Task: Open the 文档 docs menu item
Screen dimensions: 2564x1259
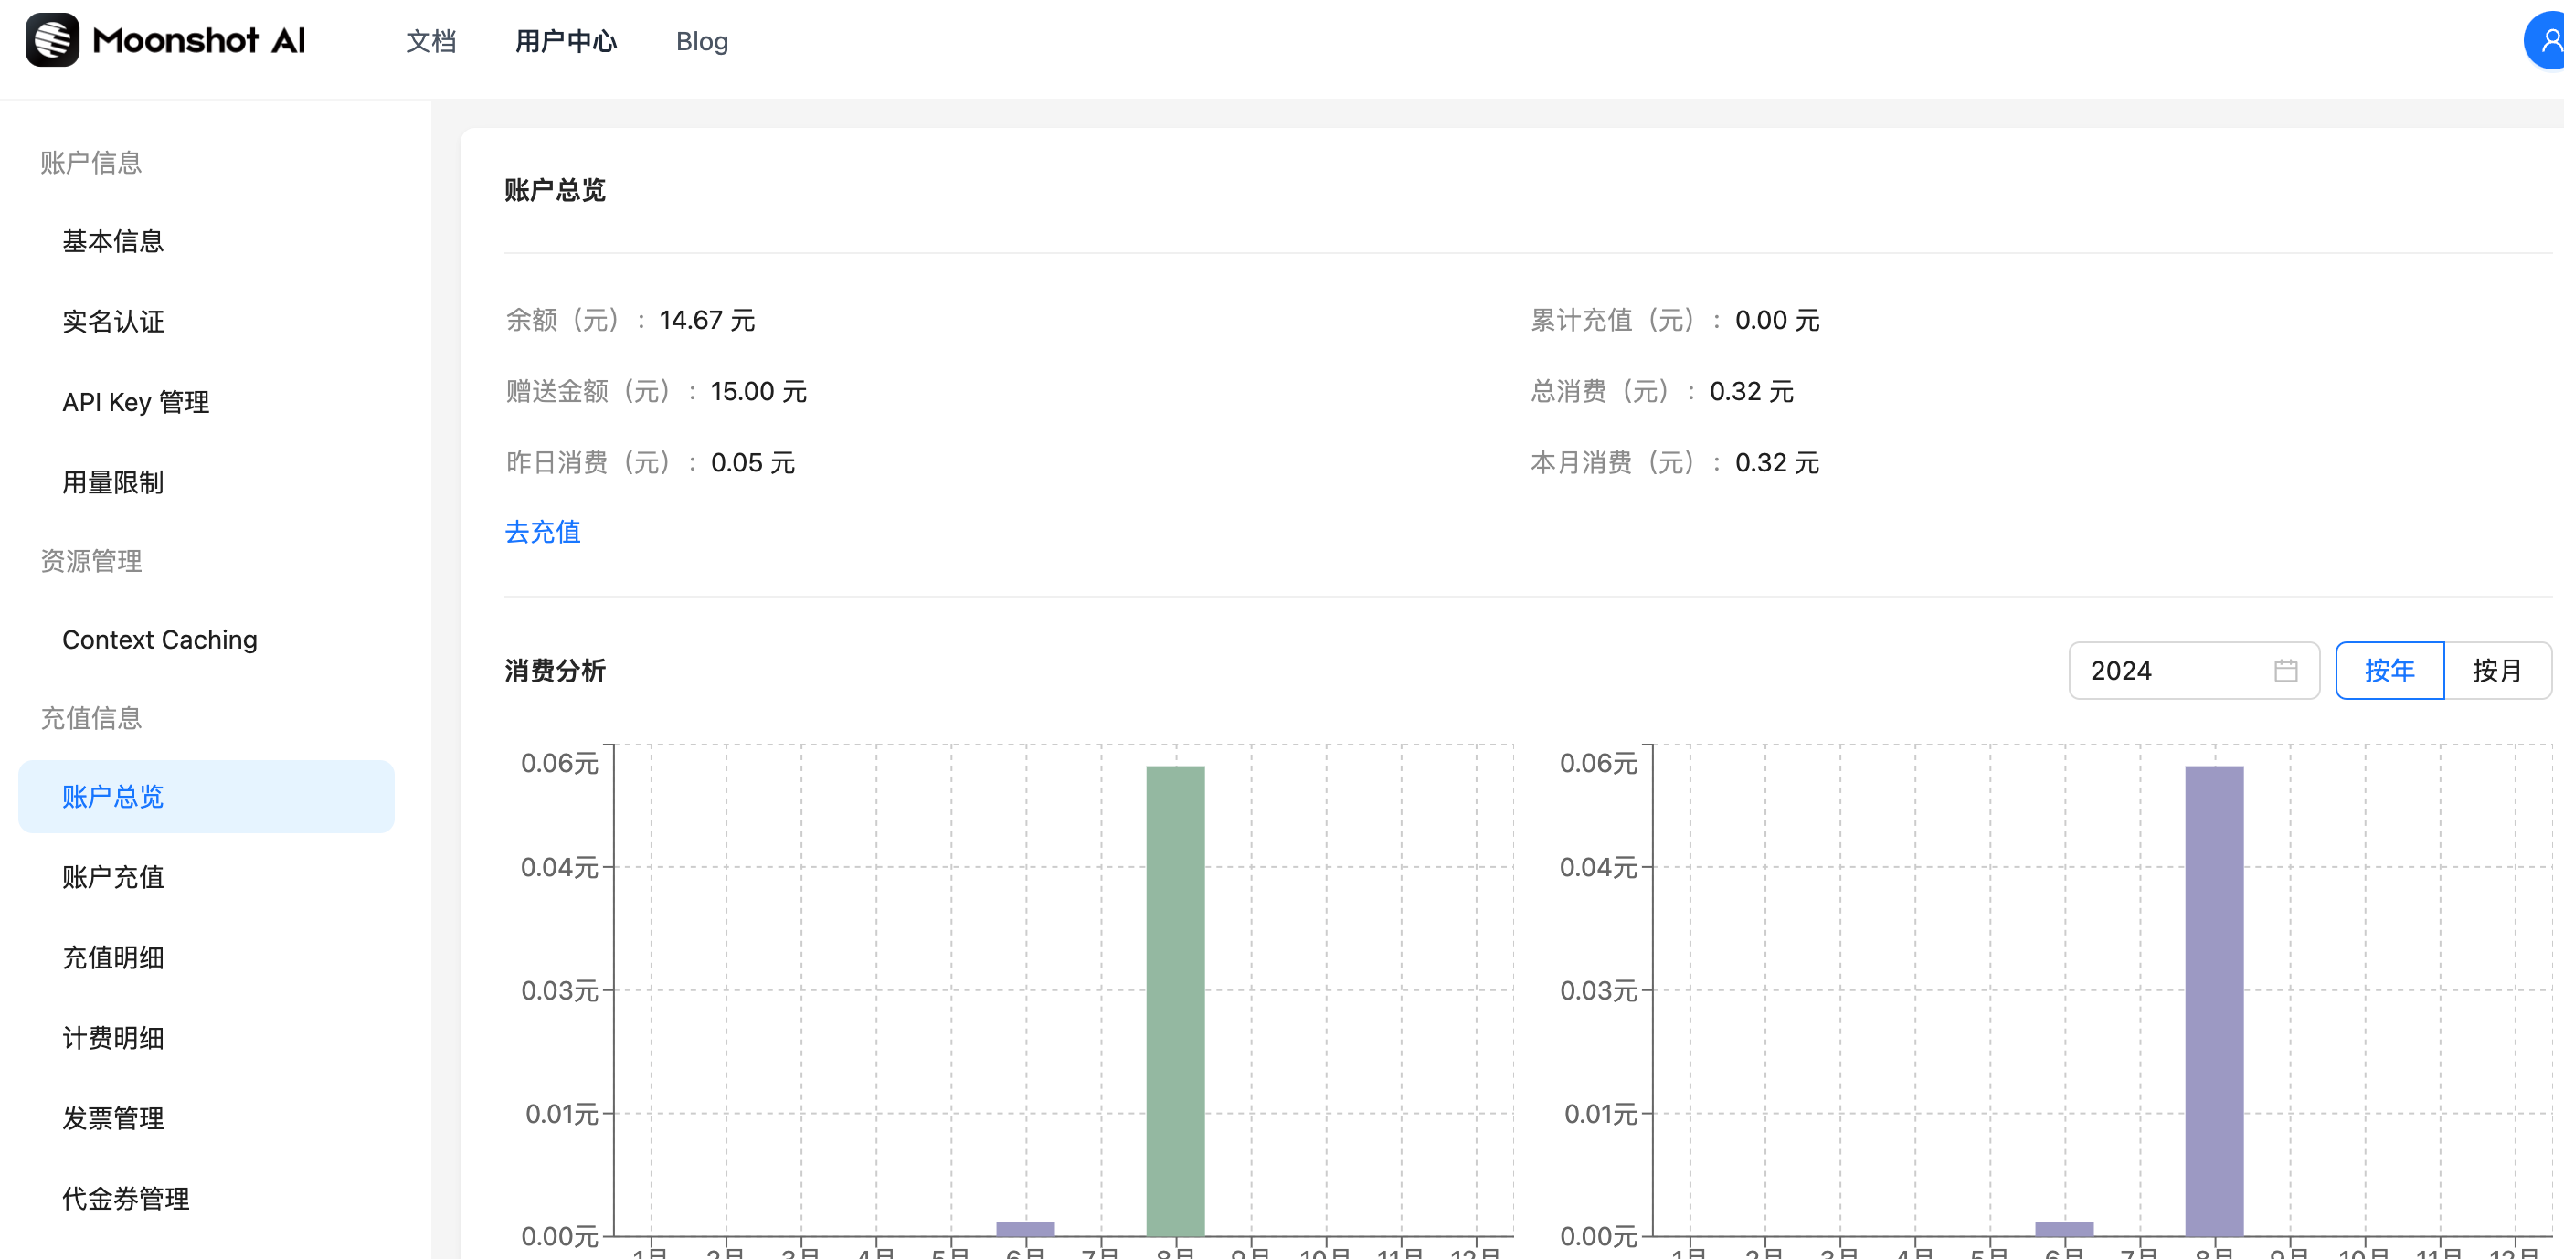Action: (430, 41)
